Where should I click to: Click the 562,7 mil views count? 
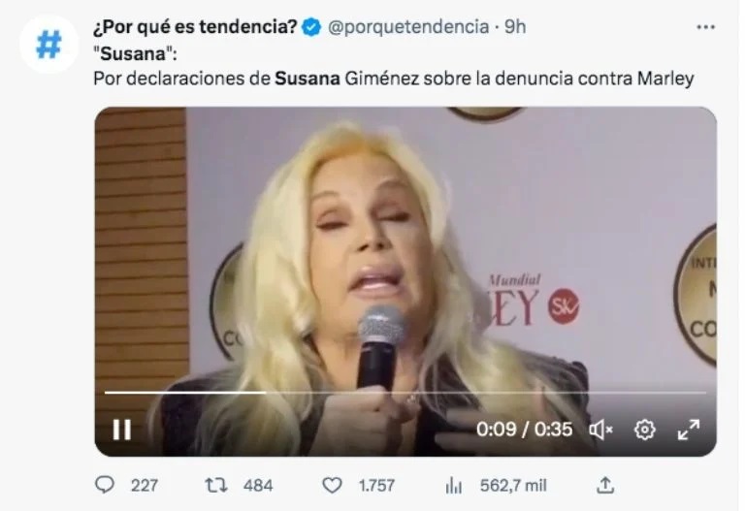(x=513, y=486)
